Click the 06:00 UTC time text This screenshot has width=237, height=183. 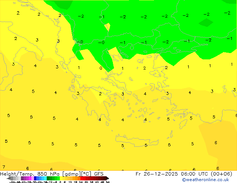(x=195, y=174)
